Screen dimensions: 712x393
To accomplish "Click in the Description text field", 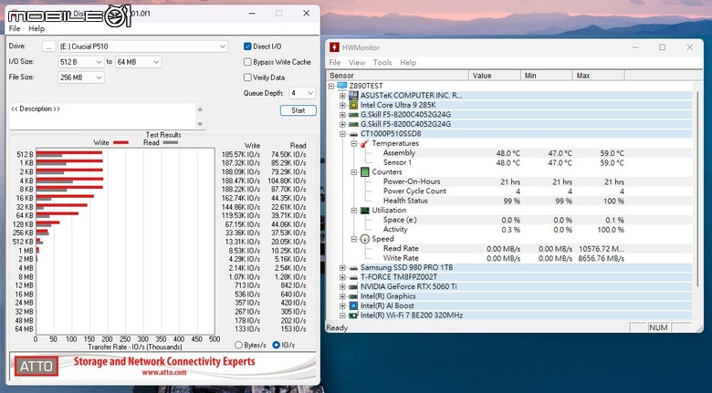I will [102, 116].
